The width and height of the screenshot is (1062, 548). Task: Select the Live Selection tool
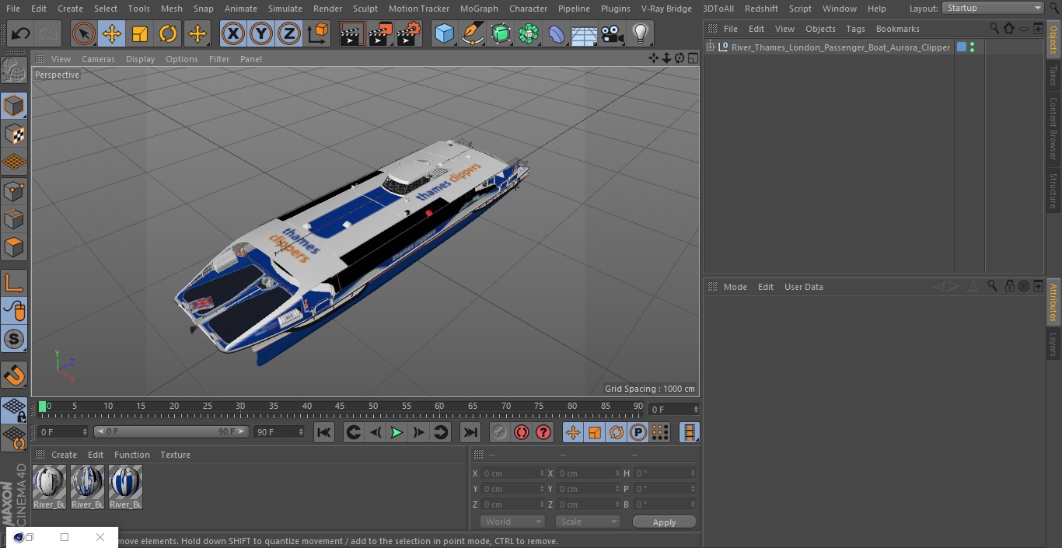(83, 33)
